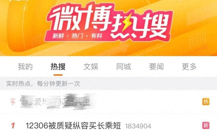Screen dimensions: 217x137
Task: Click the 微博热搜 banner logo
Action: 108,21
